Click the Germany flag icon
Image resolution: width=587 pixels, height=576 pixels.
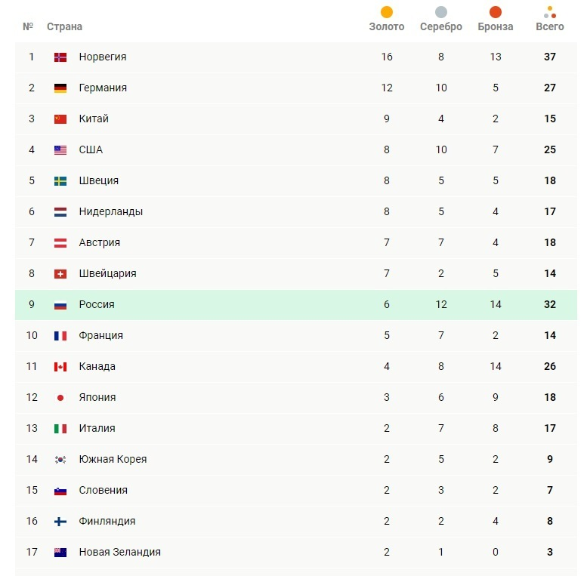pos(60,88)
